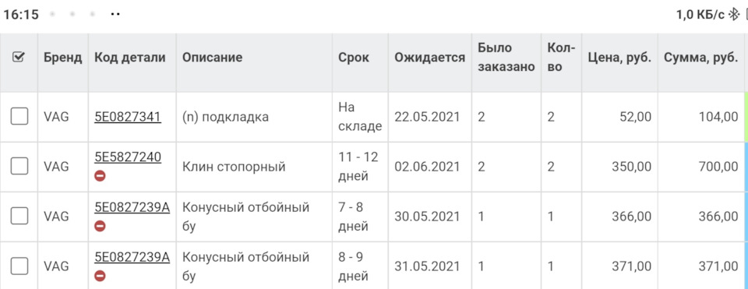Image resolution: width=748 pixels, height=289 pixels.
Task: Click red stop icon in 7 - 8 дней row
Action: pyautogui.click(x=100, y=226)
